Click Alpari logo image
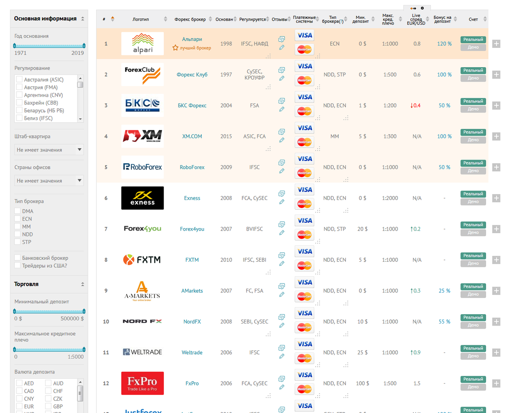505x413 pixels. (x=142, y=44)
